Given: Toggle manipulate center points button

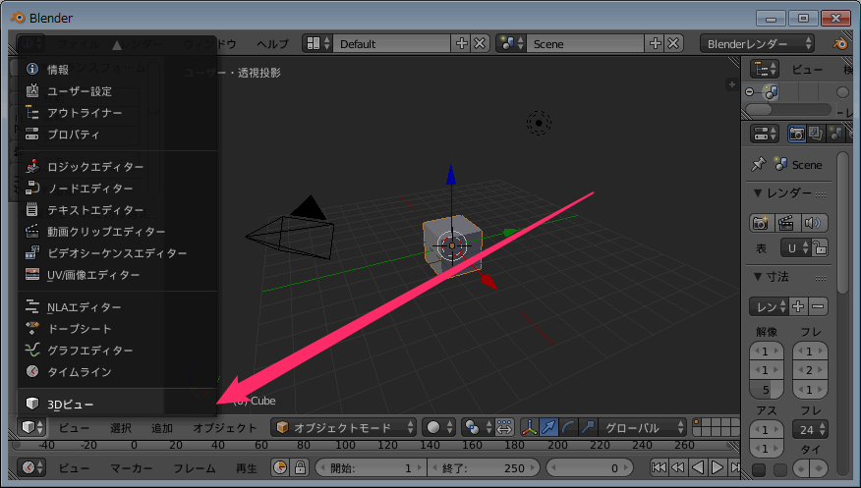Looking at the screenshot, I should click(504, 427).
